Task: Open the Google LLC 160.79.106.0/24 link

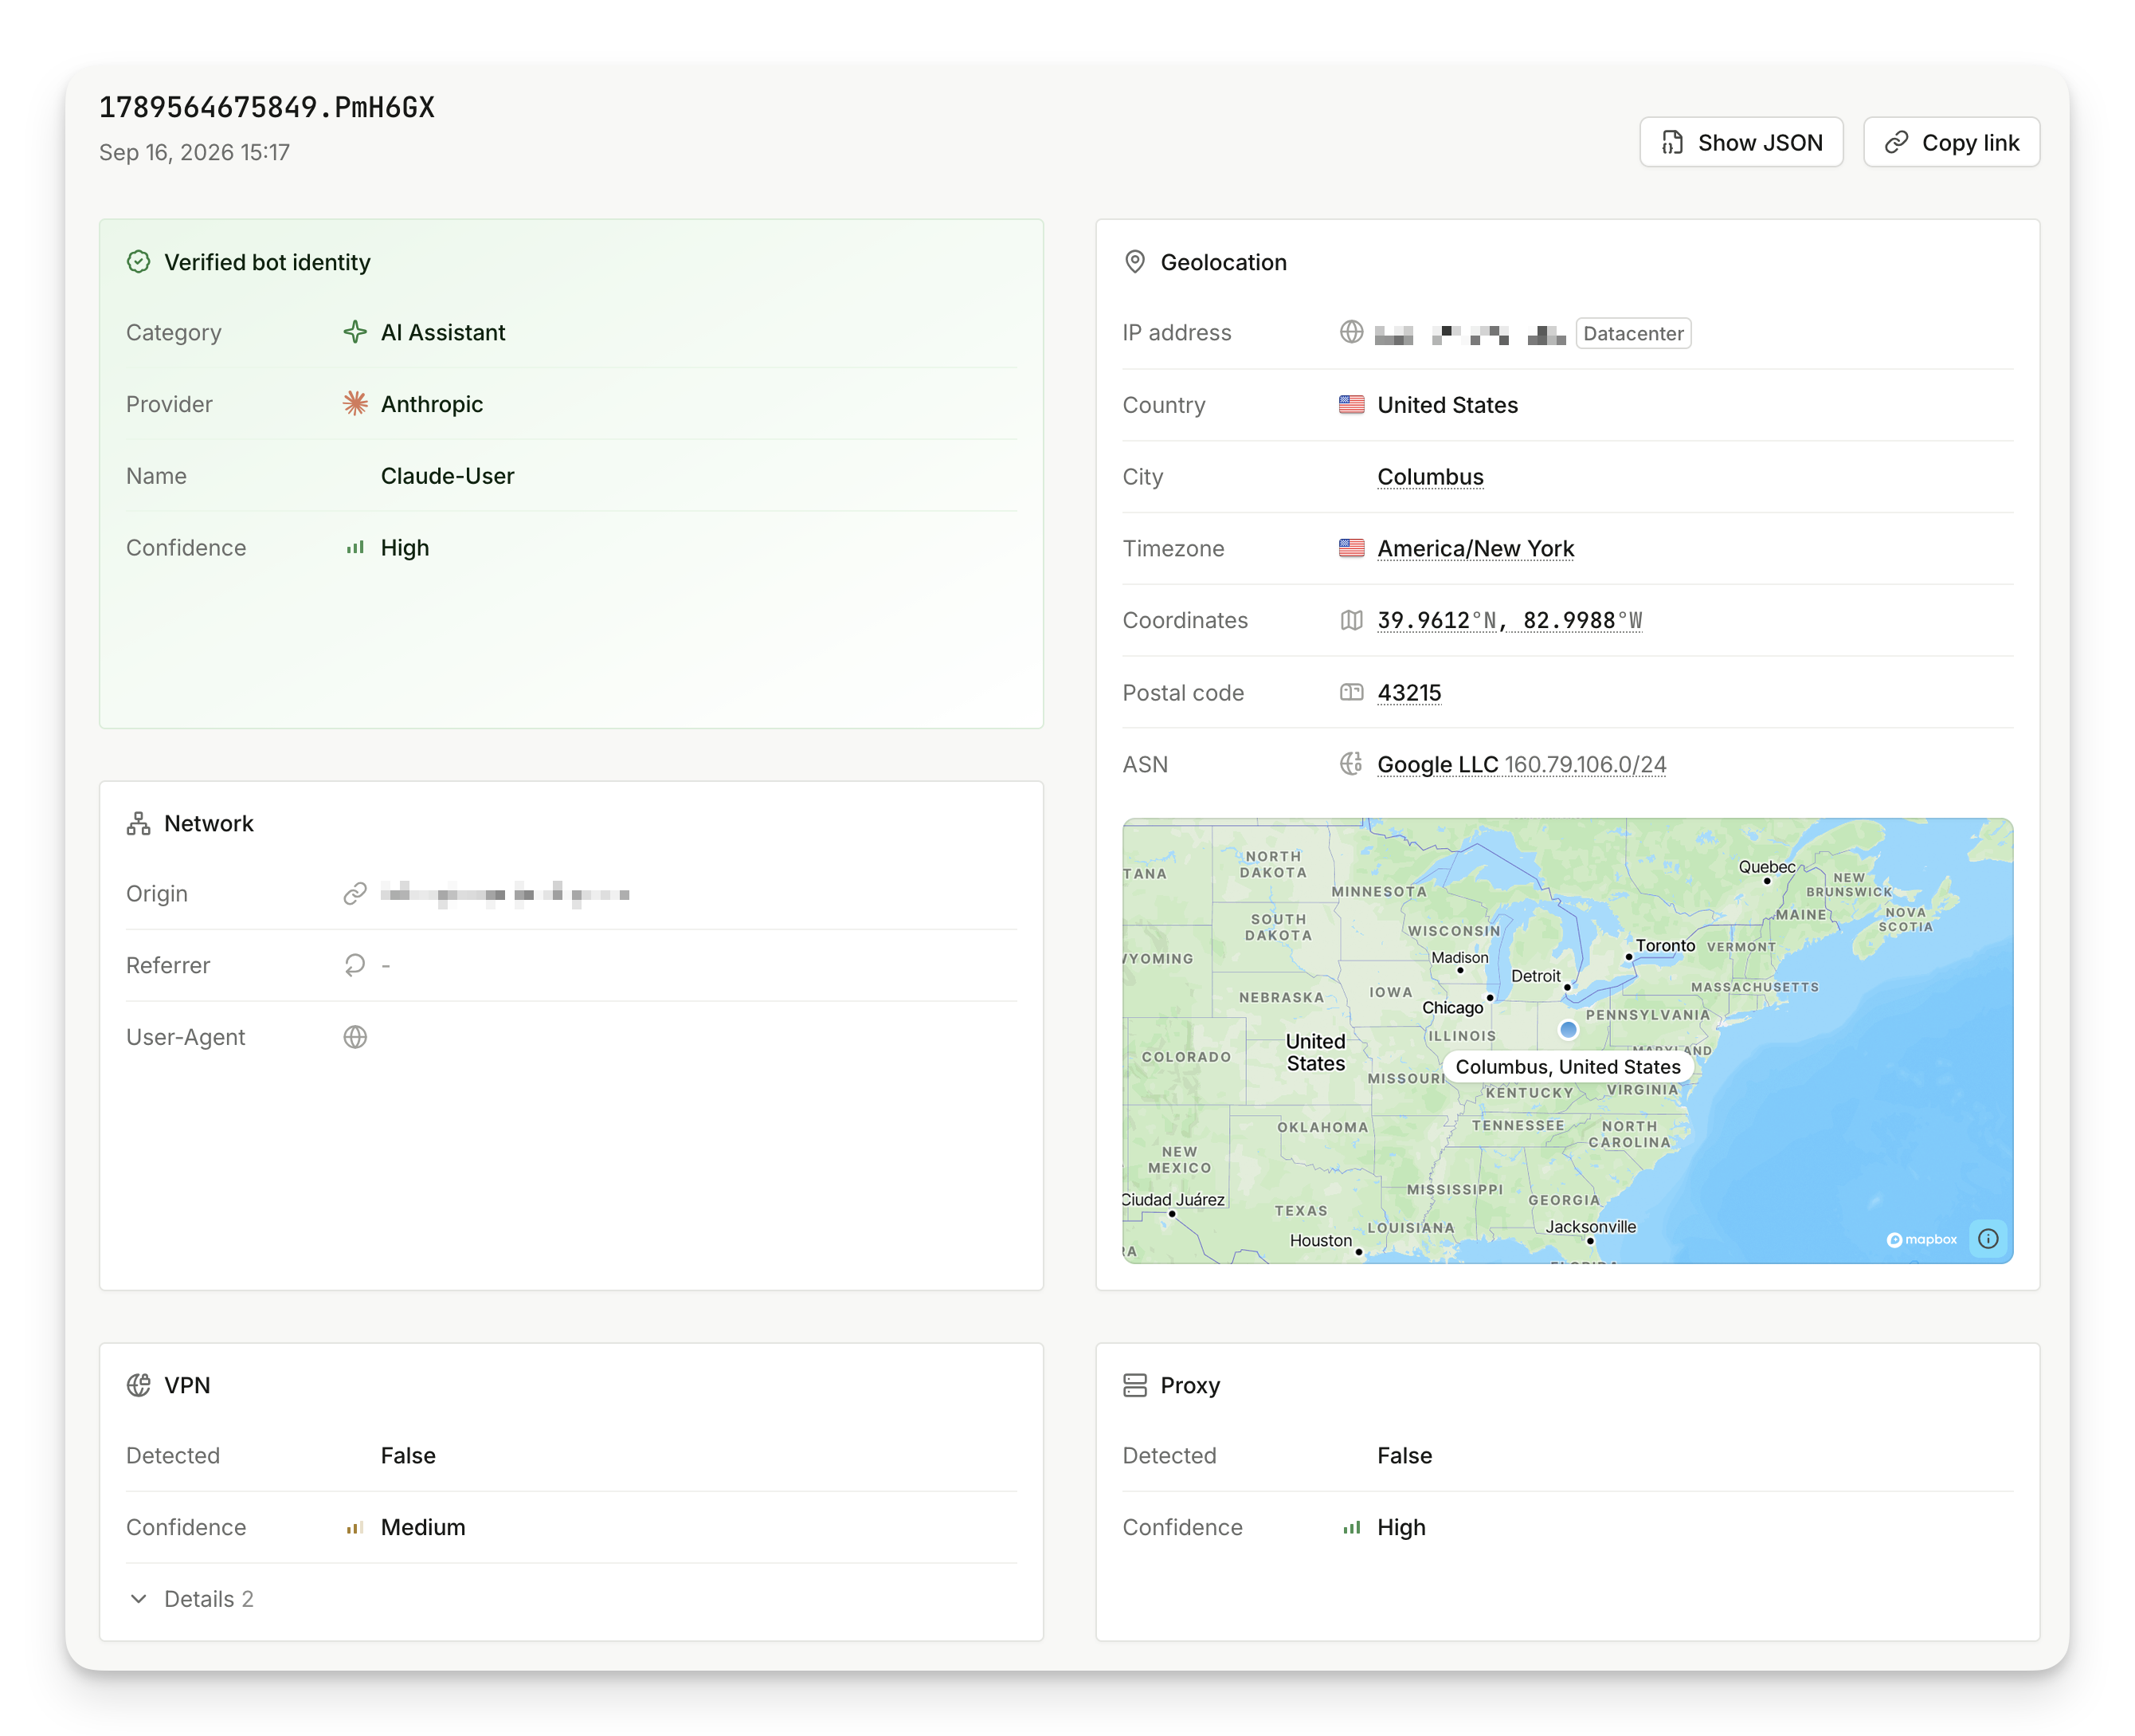Action: (1520, 765)
